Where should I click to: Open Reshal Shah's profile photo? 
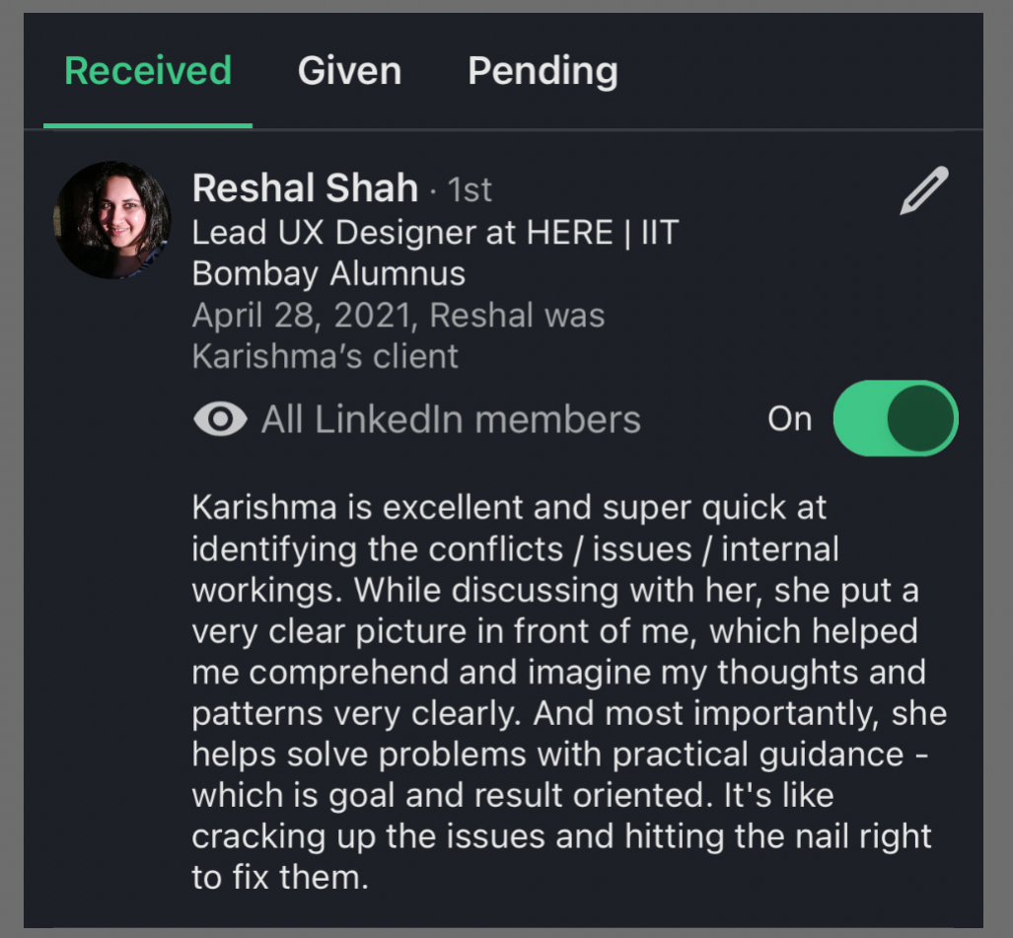tap(112, 220)
